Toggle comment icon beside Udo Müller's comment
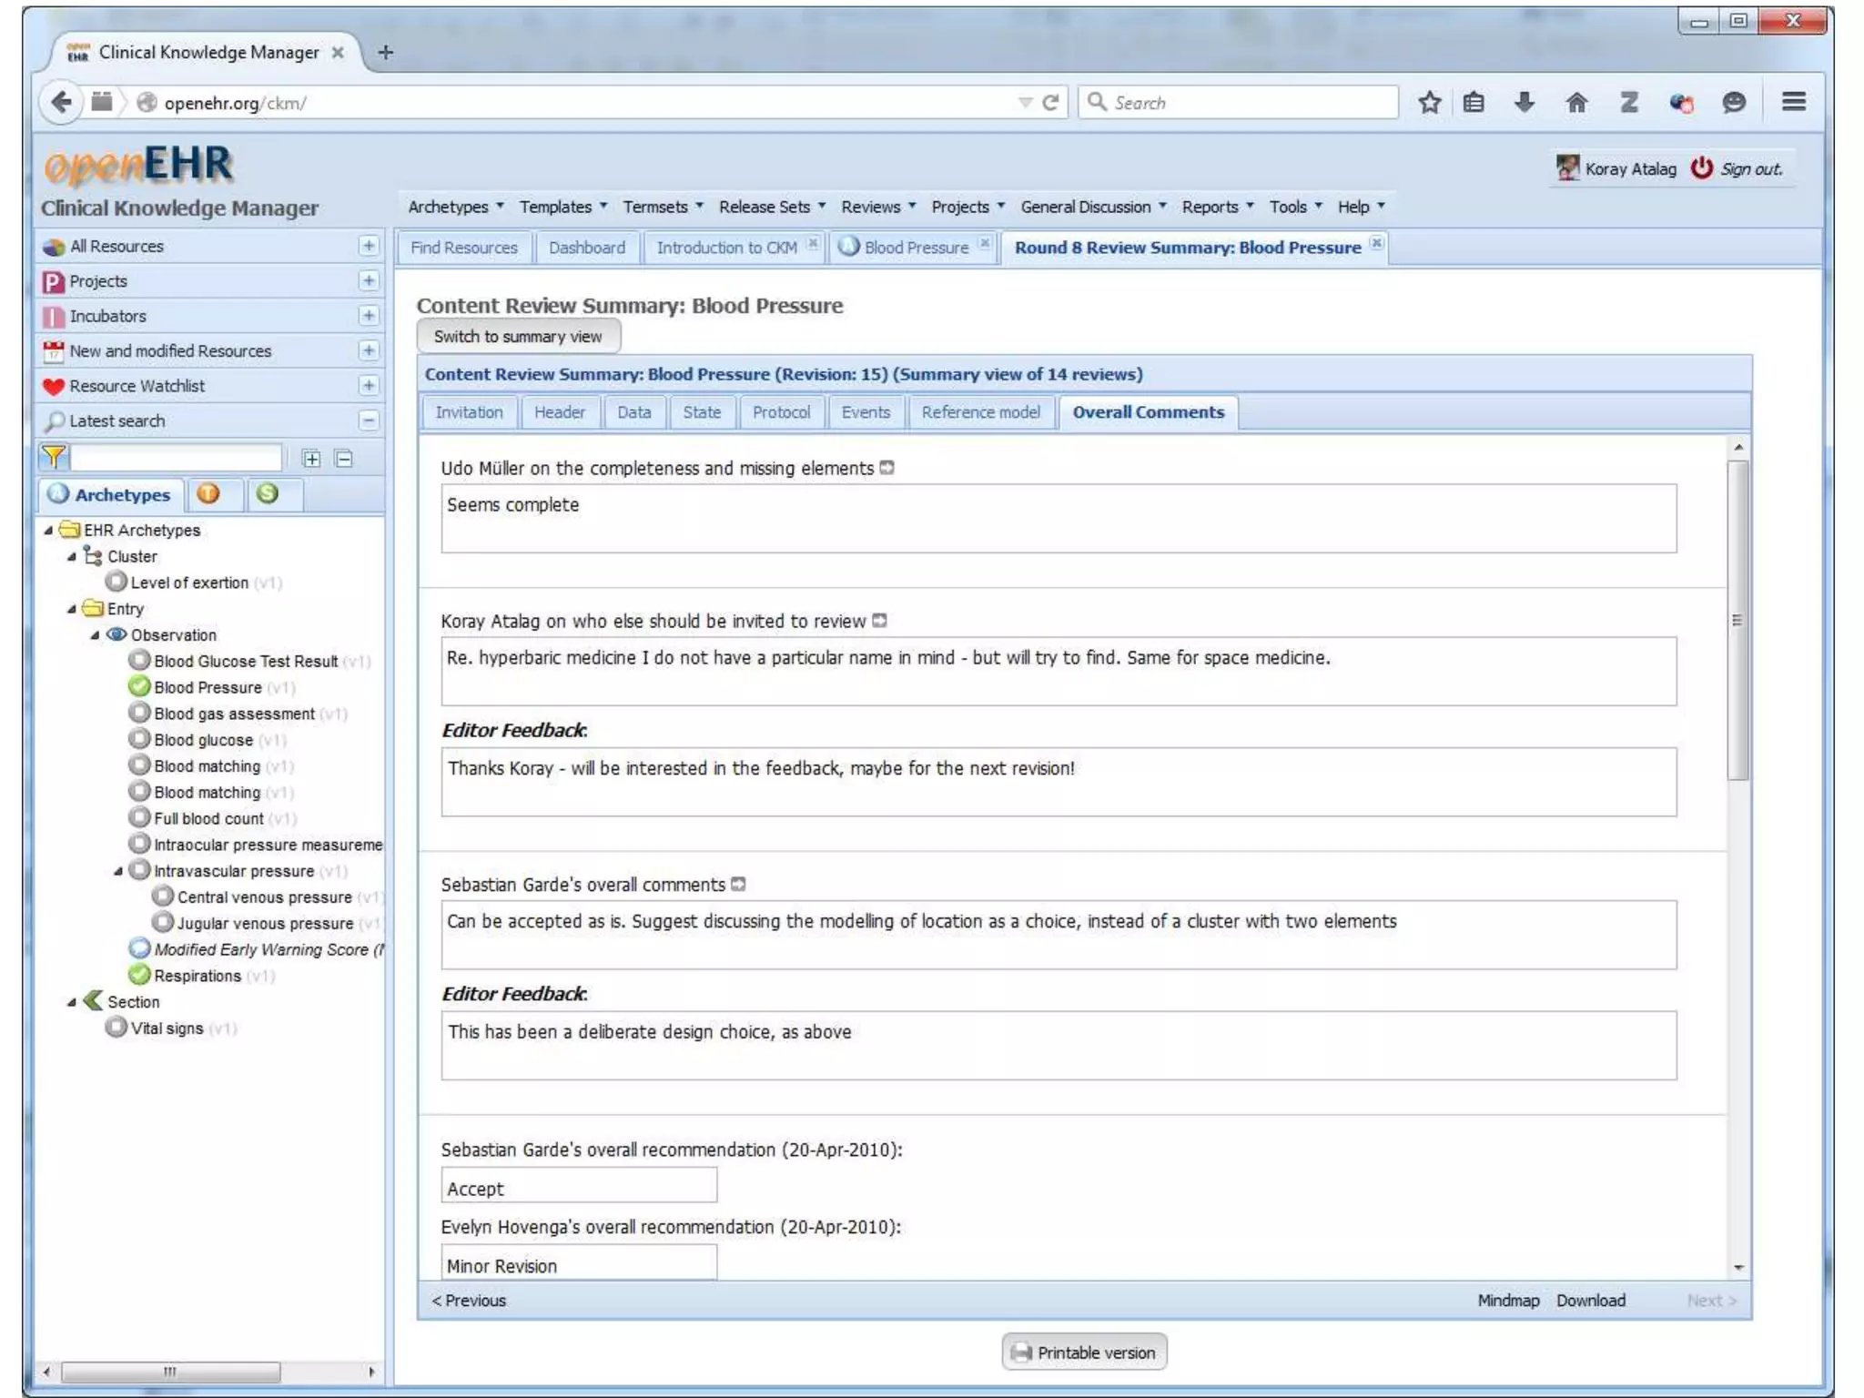Screen dimensions: 1864x1398 click(x=887, y=468)
